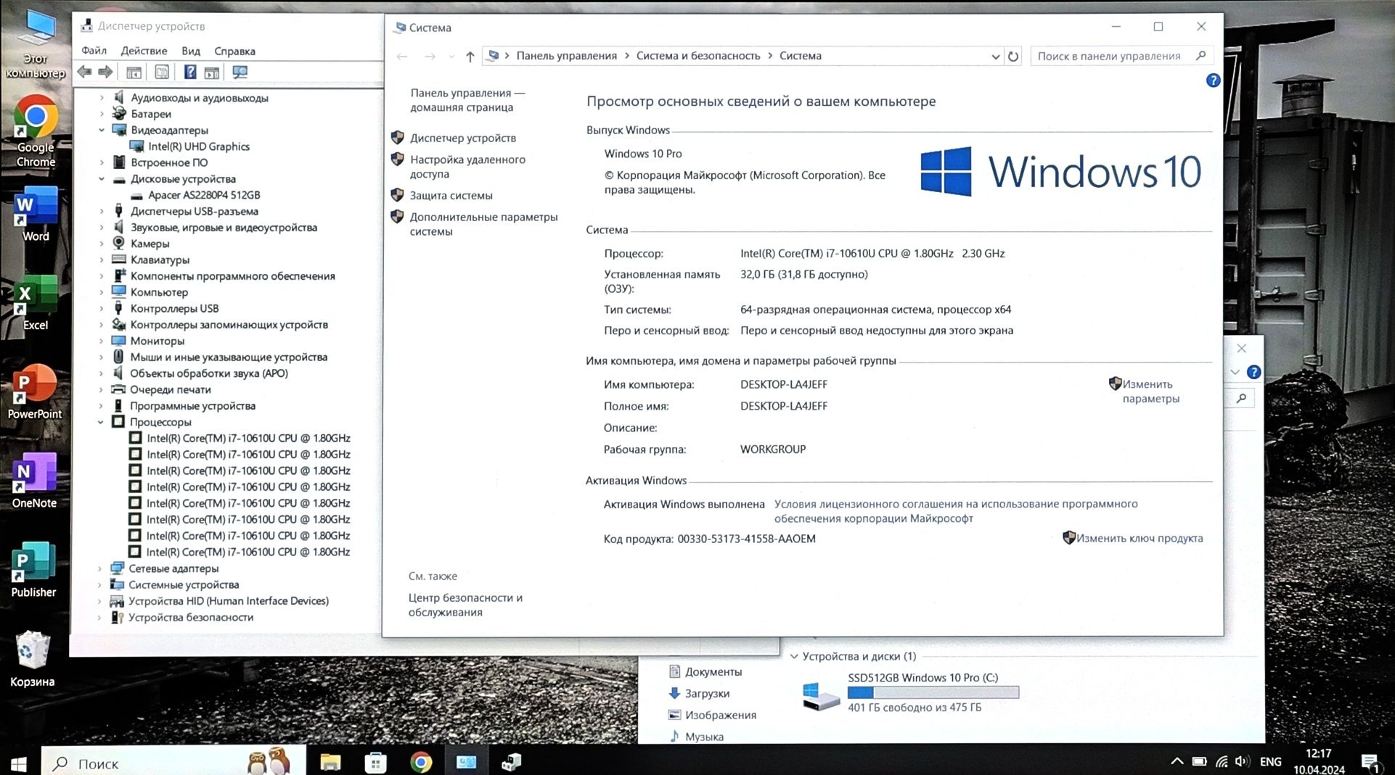Click the blue help icon in System window
This screenshot has height=775, width=1395.
coord(1213,80)
